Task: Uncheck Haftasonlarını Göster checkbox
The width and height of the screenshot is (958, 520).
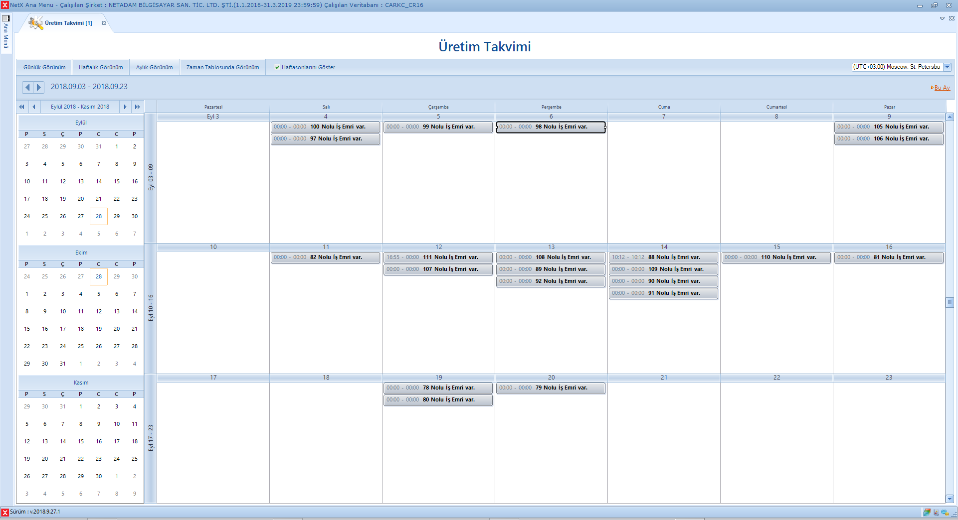Action: [x=277, y=67]
